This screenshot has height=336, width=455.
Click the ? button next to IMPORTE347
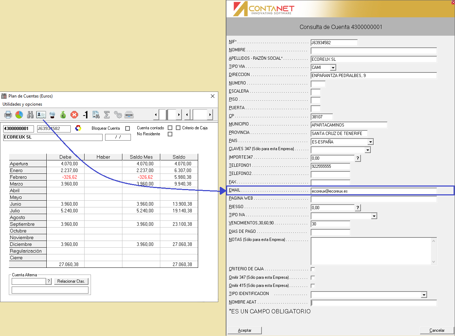click(x=358, y=158)
